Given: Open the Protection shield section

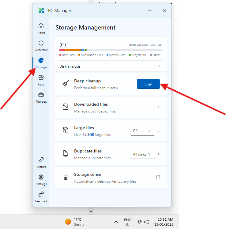Looking at the screenshot, I should tap(41, 46).
